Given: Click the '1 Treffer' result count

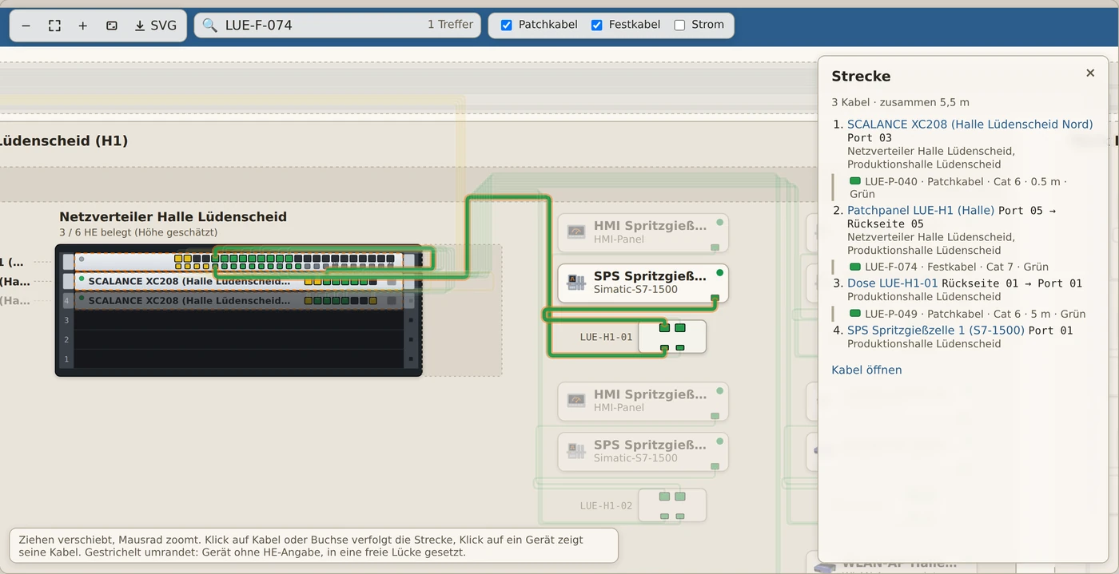Looking at the screenshot, I should (450, 25).
